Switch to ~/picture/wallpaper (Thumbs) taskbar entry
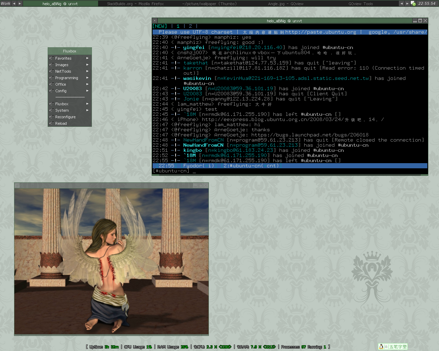The image size is (439, 351). point(209,4)
